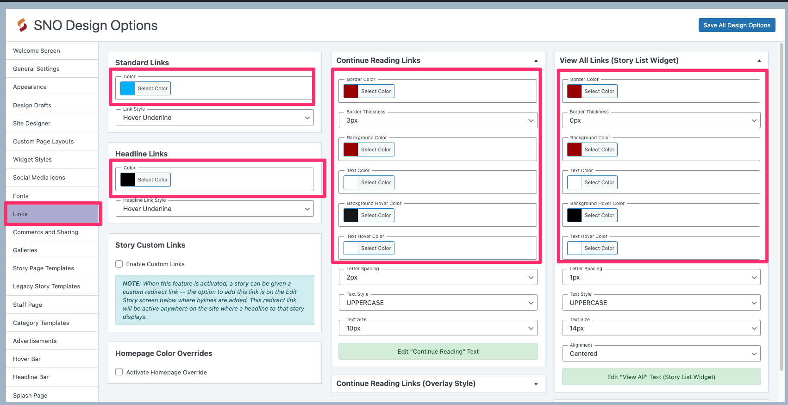This screenshot has width=788, height=405.
Task: Select Custom Page Layouts
Action: [x=52, y=141]
